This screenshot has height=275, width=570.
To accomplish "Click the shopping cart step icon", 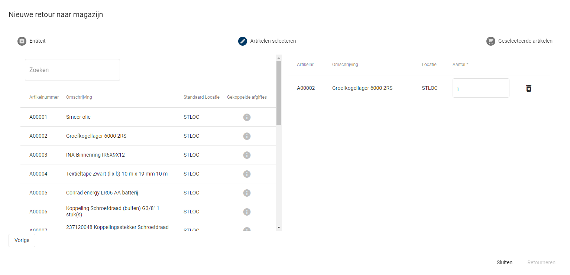I will pyautogui.click(x=490, y=41).
